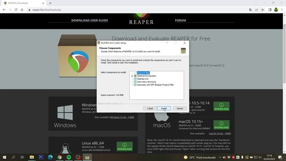
Task: Click the address bar URL field
Action: (137, 10)
